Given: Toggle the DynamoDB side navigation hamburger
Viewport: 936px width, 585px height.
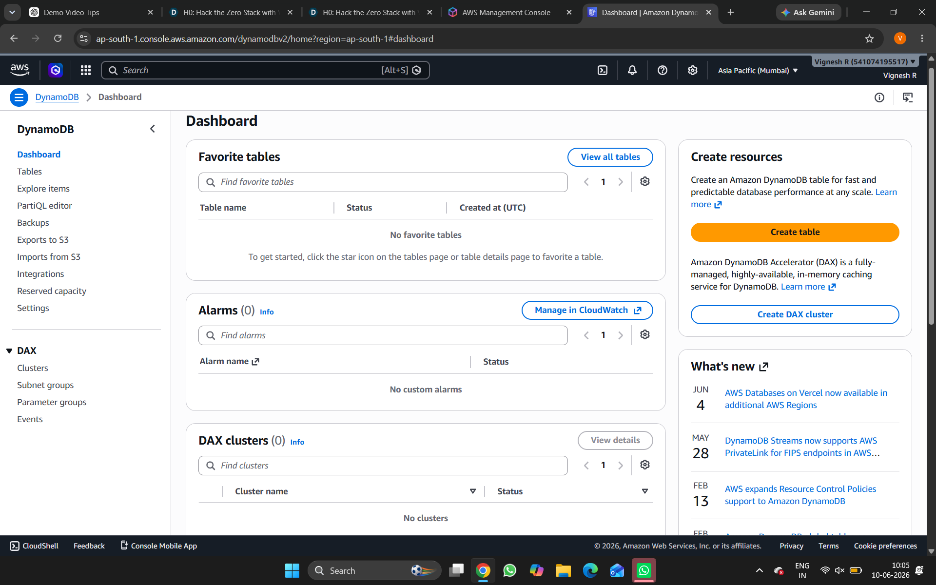Looking at the screenshot, I should (x=19, y=97).
